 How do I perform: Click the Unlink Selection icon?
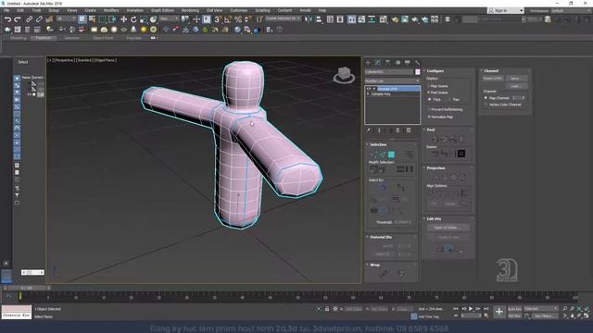click(x=39, y=19)
